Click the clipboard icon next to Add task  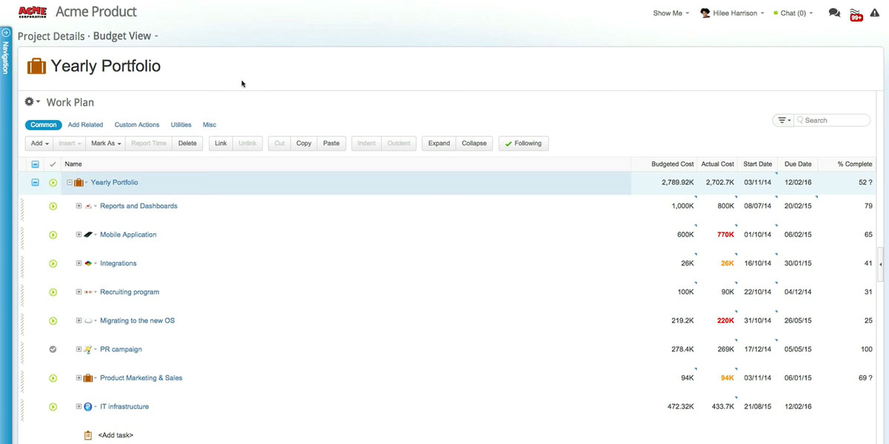click(88, 435)
